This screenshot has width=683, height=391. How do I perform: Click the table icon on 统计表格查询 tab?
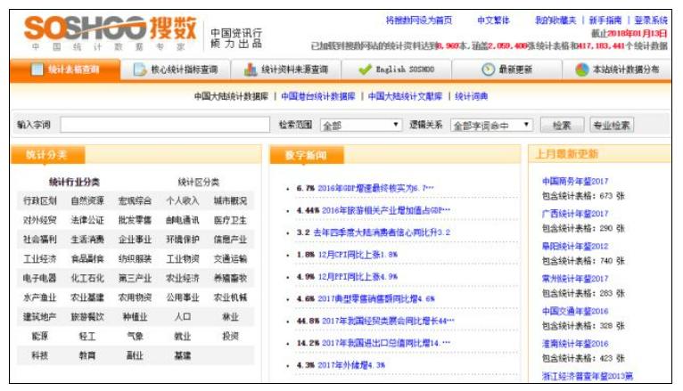(37, 69)
